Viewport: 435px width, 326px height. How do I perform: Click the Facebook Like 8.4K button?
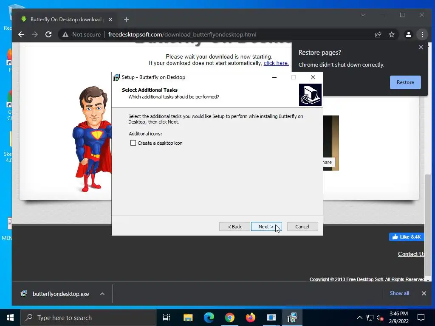pyautogui.click(x=407, y=237)
